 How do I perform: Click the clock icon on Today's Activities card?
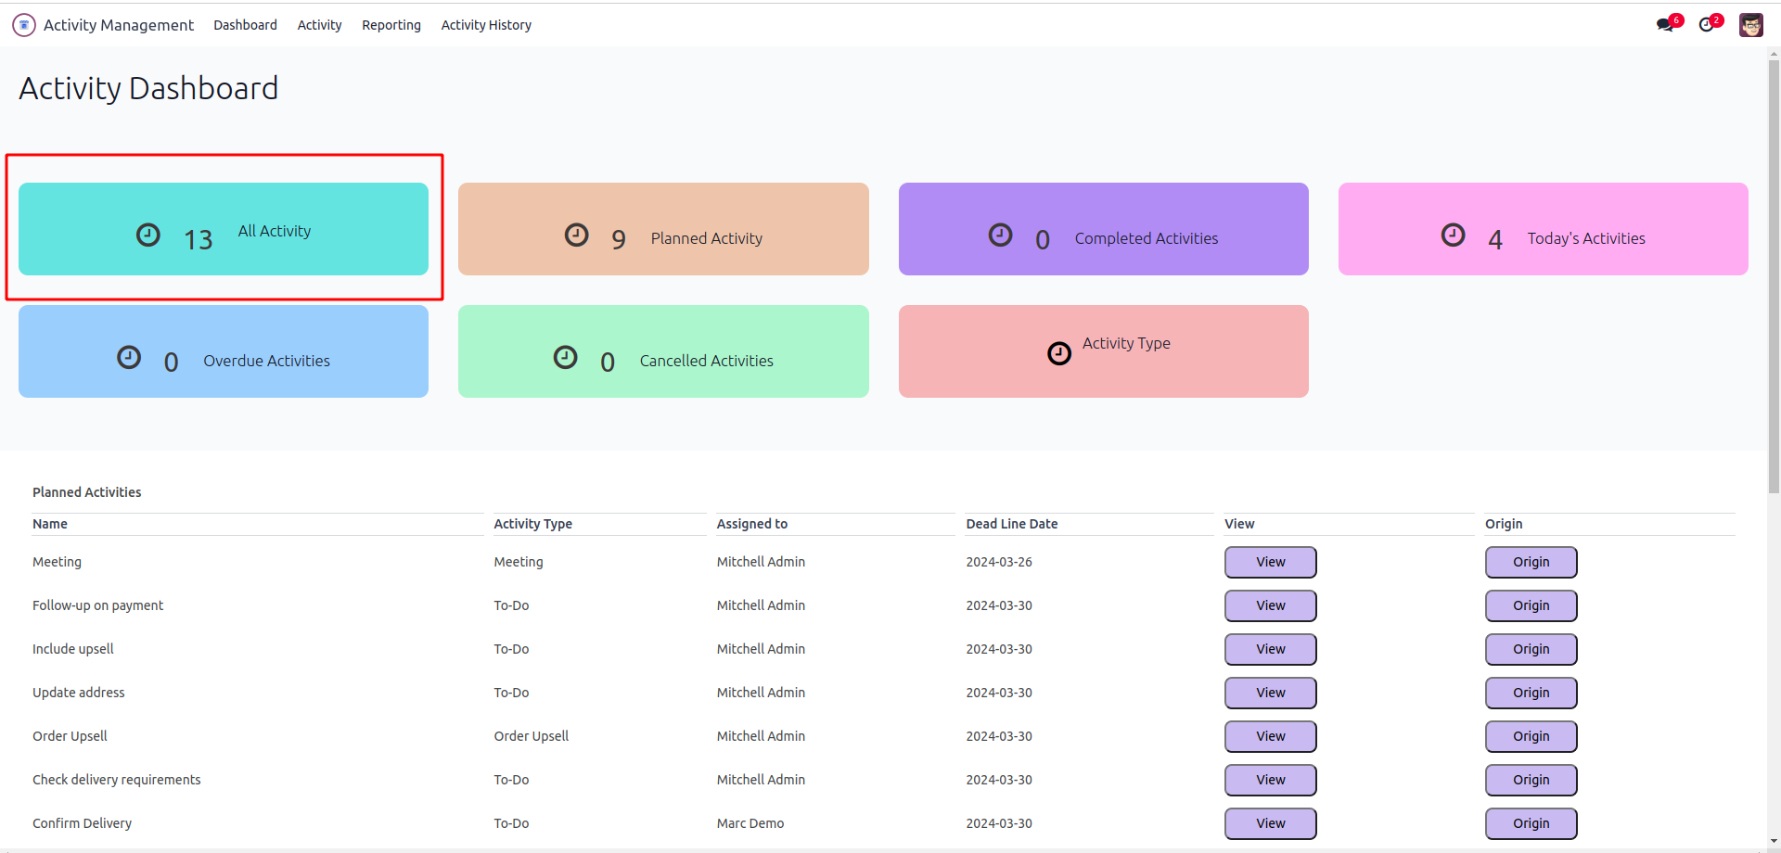[x=1453, y=236]
